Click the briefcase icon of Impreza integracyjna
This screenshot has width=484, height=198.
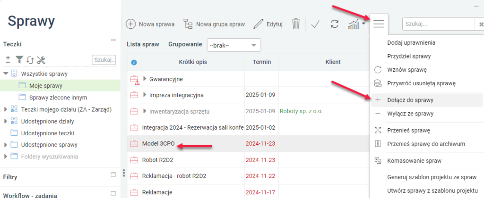(x=134, y=95)
